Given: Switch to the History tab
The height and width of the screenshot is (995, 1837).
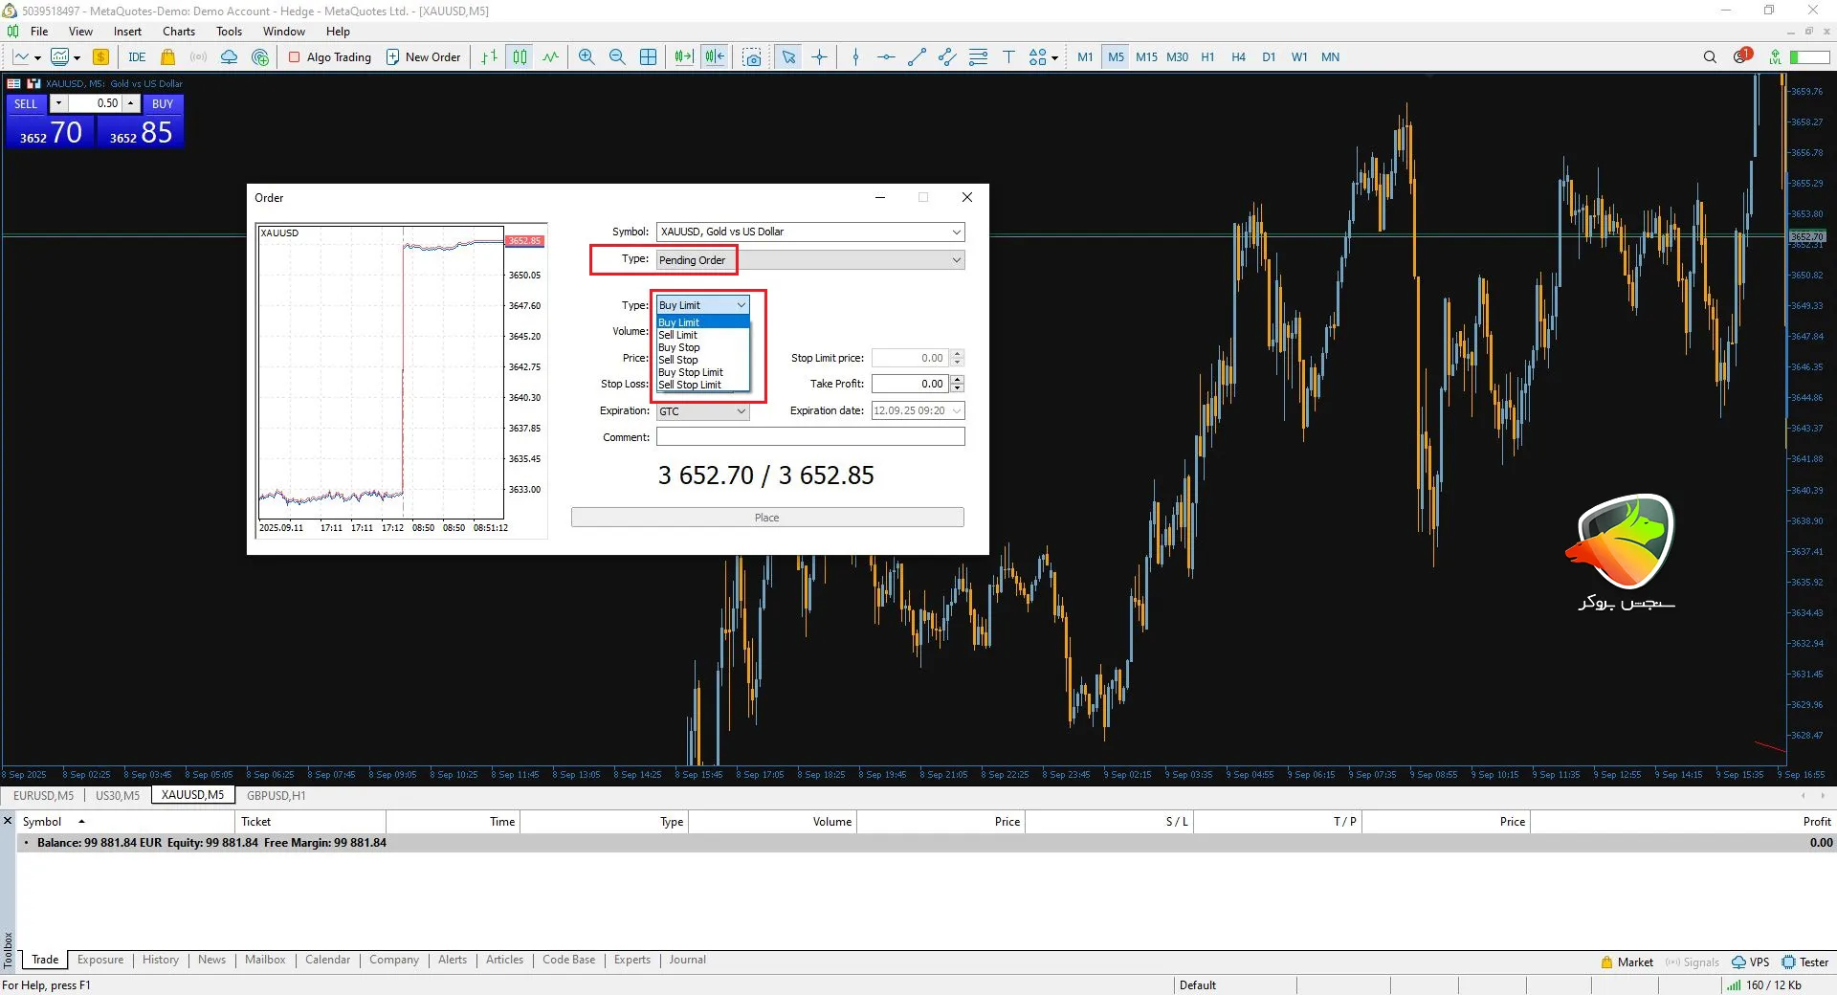Looking at the screenshot, I should pos(161,960).
